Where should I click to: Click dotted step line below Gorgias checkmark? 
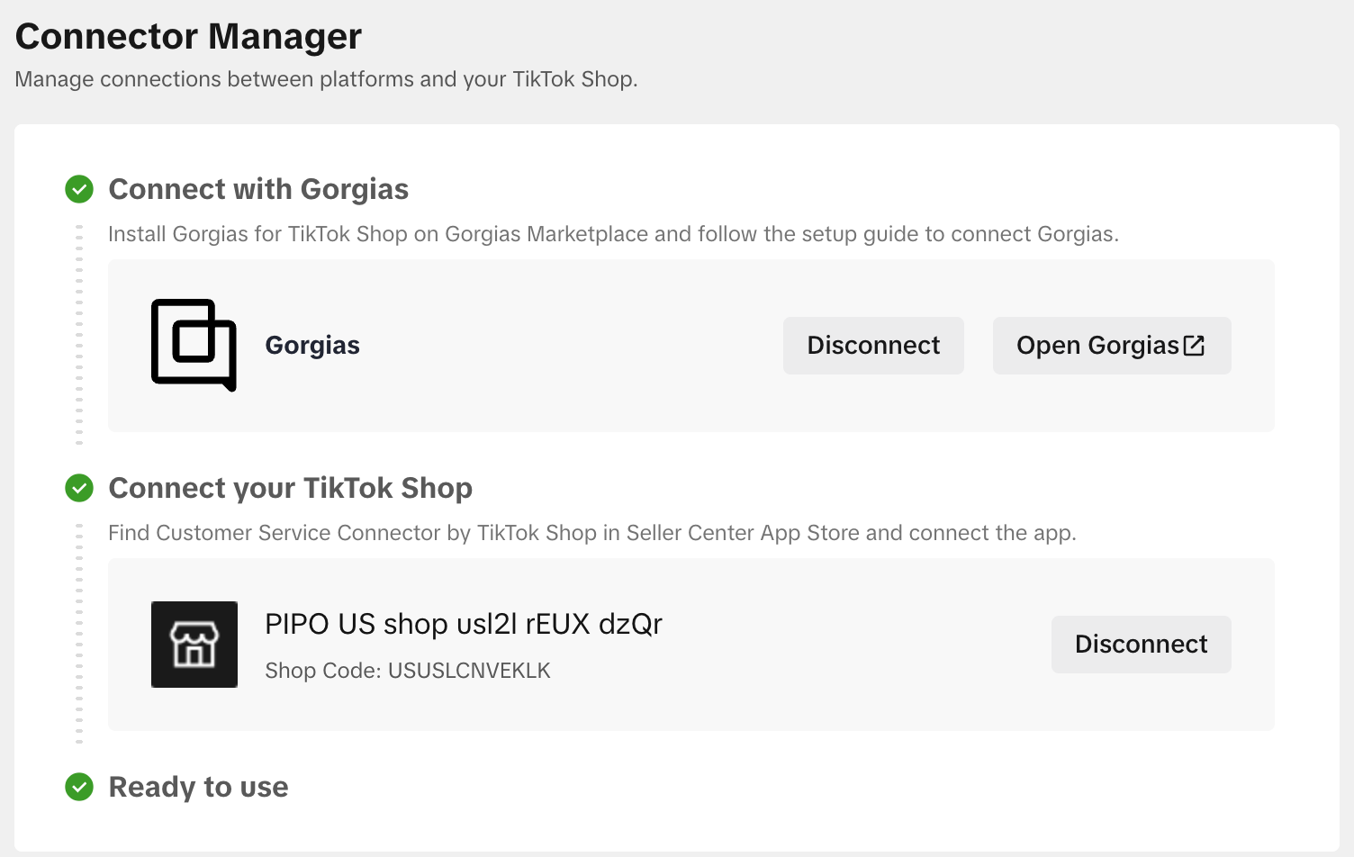(x=79, y=333)
